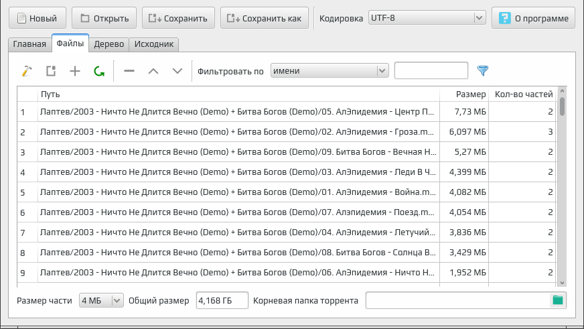Open the О программе dialog
Screen dimensions: 584x329
533,18
